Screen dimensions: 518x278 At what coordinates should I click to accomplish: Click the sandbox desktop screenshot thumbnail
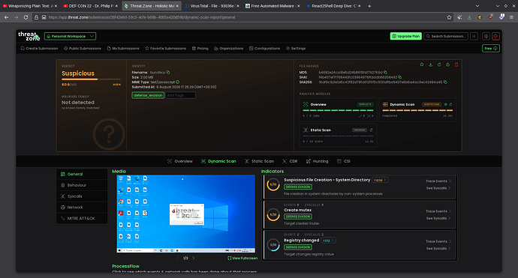(x=185, y=214)
